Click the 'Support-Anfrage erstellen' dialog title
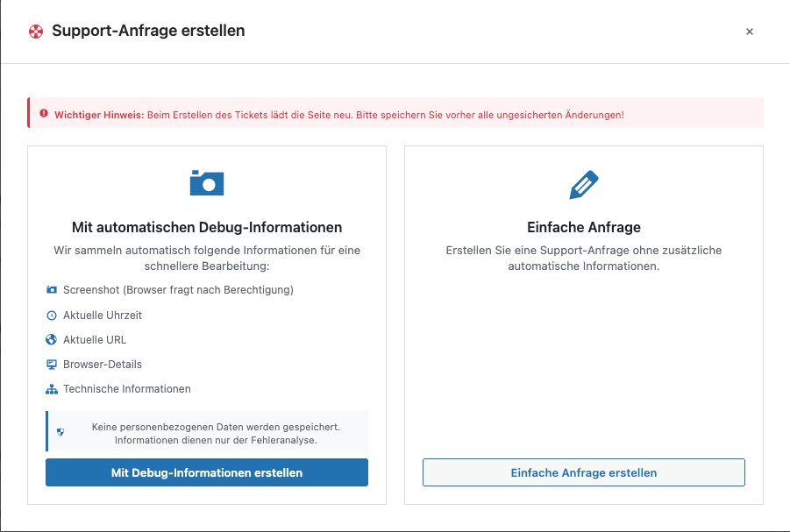Viewport: 790px width, 532px height. (x=148, y=31)
